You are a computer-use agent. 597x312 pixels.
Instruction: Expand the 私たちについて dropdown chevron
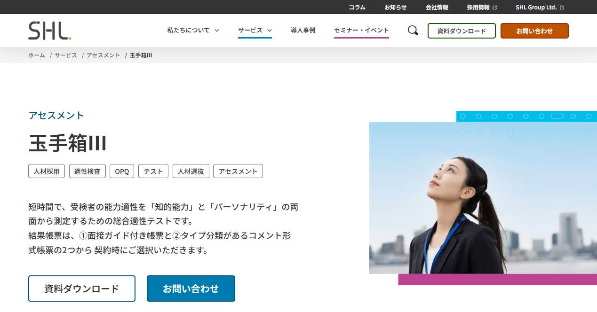click(217, 31)
